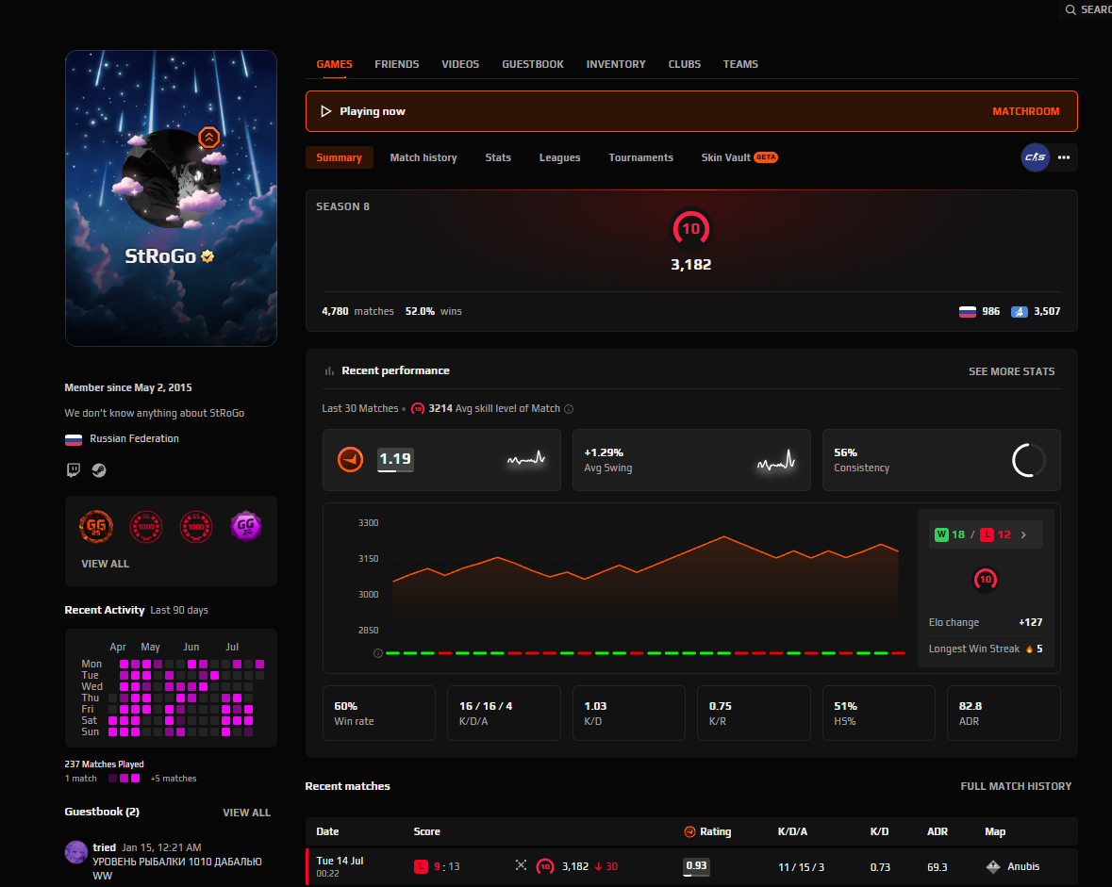Click the 1.19 rating card
The height and width of the screenshot is (887, 1112).
click(441, 460)
